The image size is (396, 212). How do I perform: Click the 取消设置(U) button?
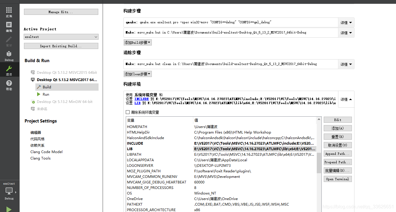[338, 145]
